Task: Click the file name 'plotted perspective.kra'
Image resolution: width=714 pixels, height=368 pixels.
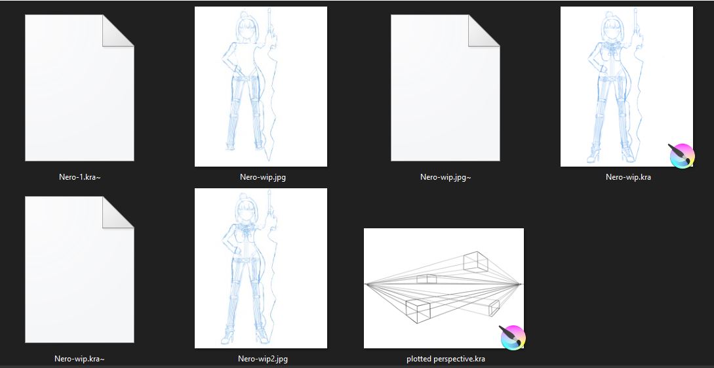Action: coord(446,359)
